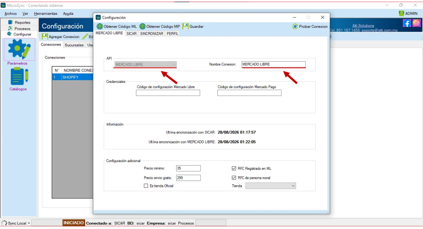Click the Procesos sidebar icon
Viewport: 423px width, 229px height.
tap(10, 28)
